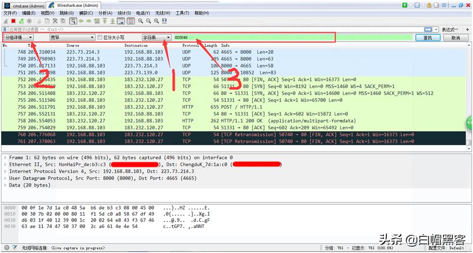Click the display filter bookmark icon
473x253 pixels.
coord(4,29)
